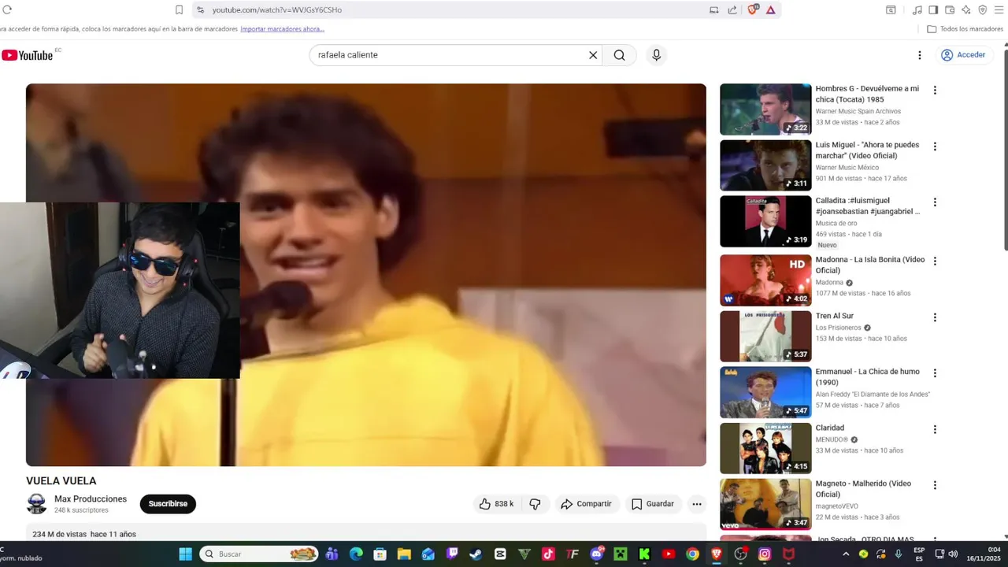This screenshot has height=567, width=1008.
Task: Open YouTube settings three-dot menu
Action: [x=919, y=55]
